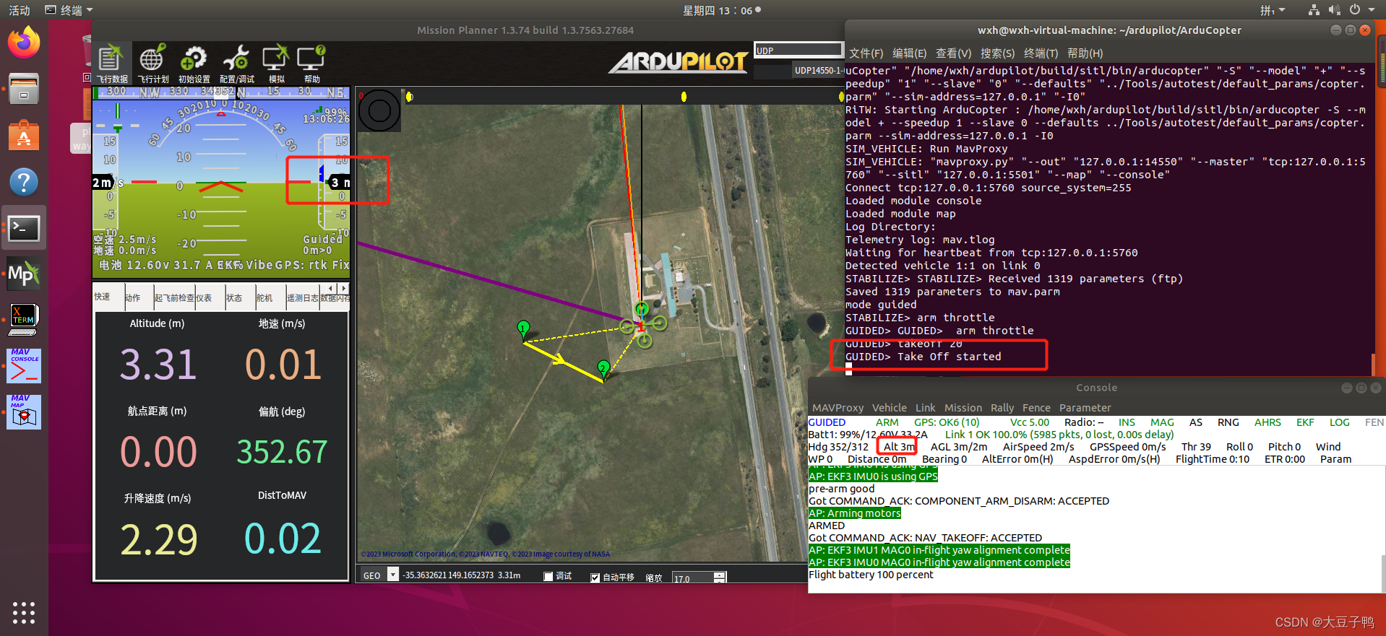This screenshot has width=1386, height=636.
Task: Select green waypoint marker 2 on the map
Action: [x=604, y=370]
